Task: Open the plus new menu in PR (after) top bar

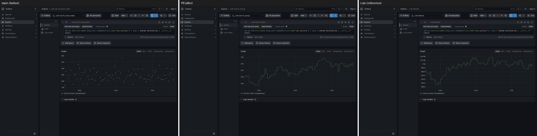Action: pyautogui.click(x=340, y=9)
